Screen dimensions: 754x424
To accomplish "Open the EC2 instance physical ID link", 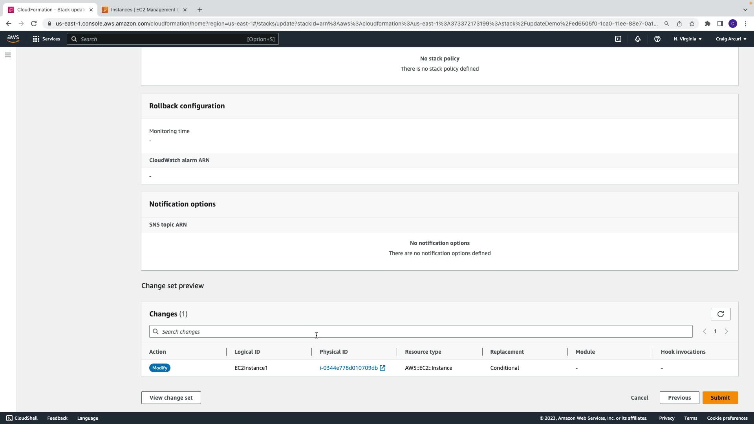I will point(349,368).
